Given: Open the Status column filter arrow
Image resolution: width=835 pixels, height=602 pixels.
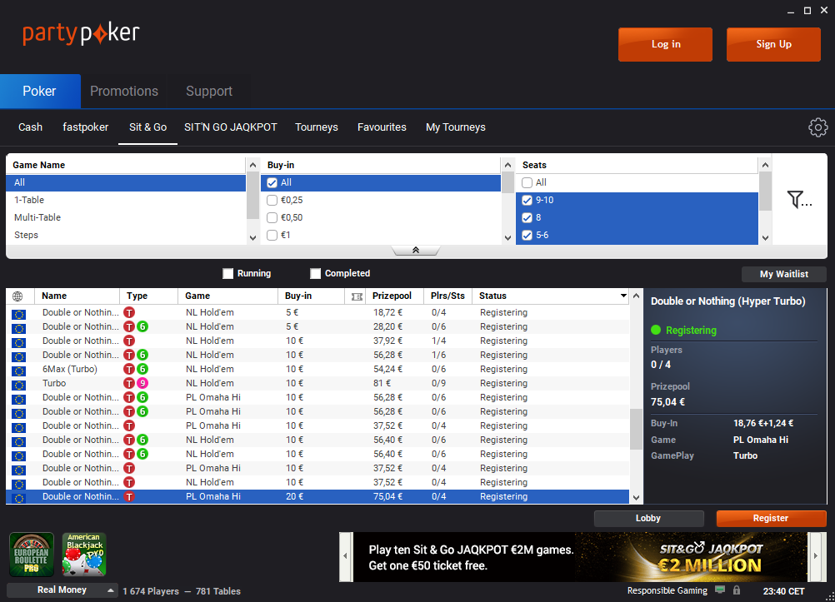Looking at the screenshot, I should click(x=622, y=296).
